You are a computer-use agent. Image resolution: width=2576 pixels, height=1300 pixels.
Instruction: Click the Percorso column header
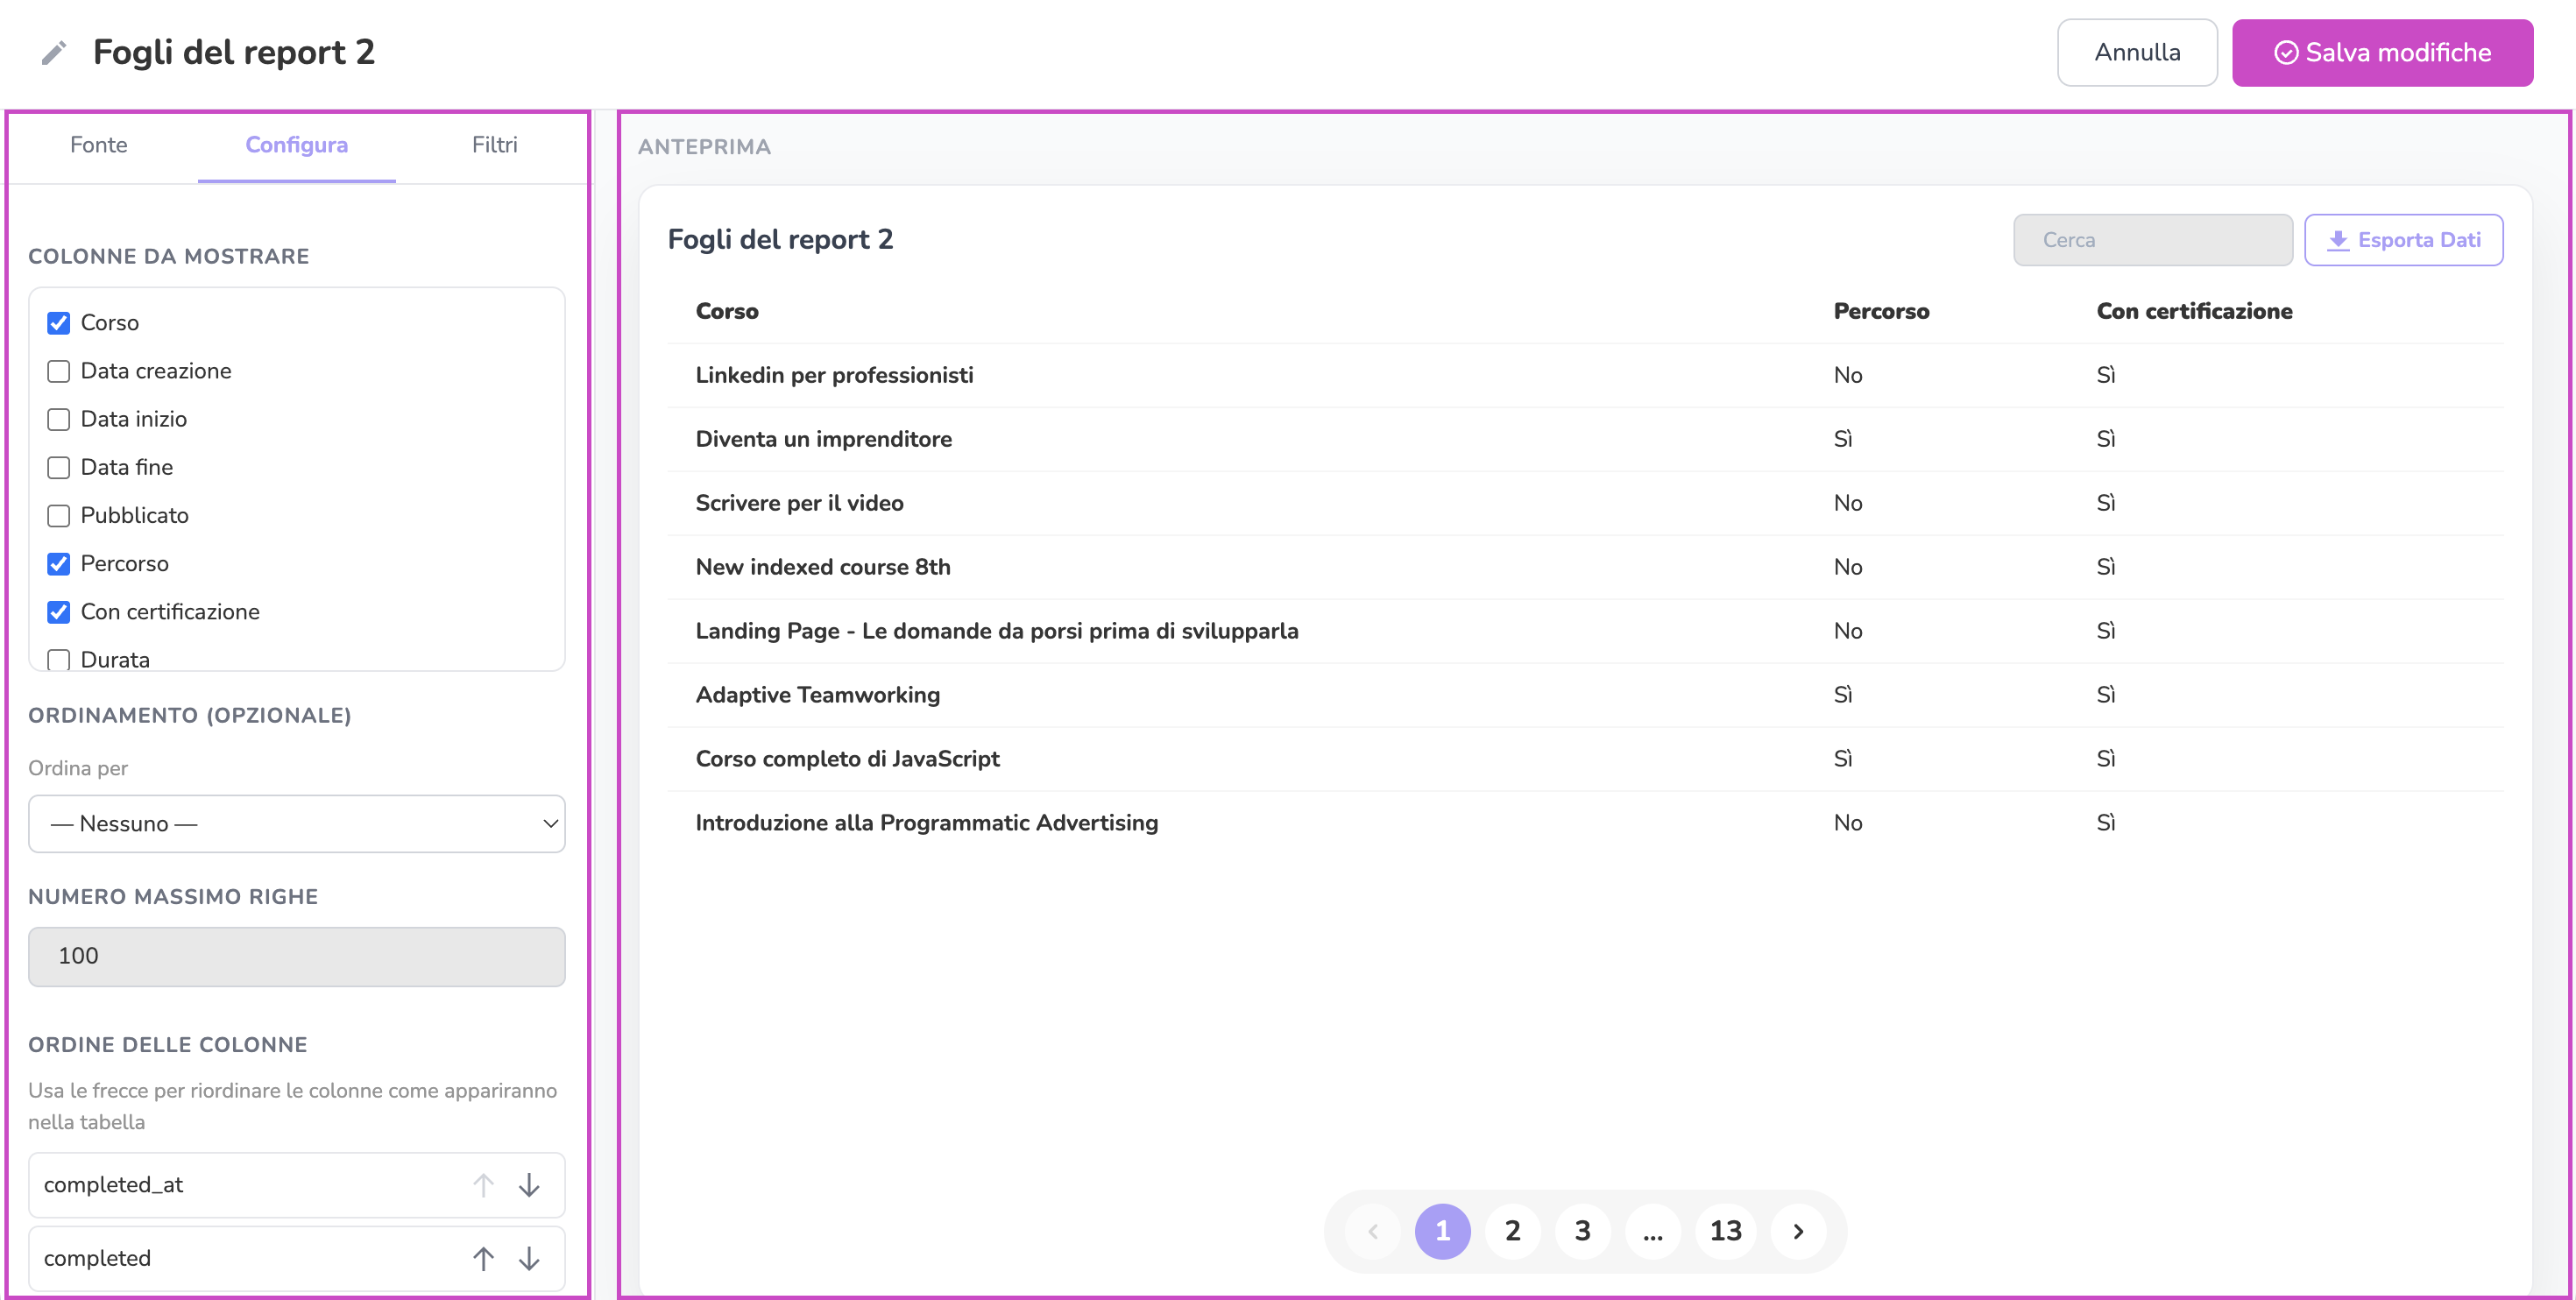click(x=1881, y=311)
